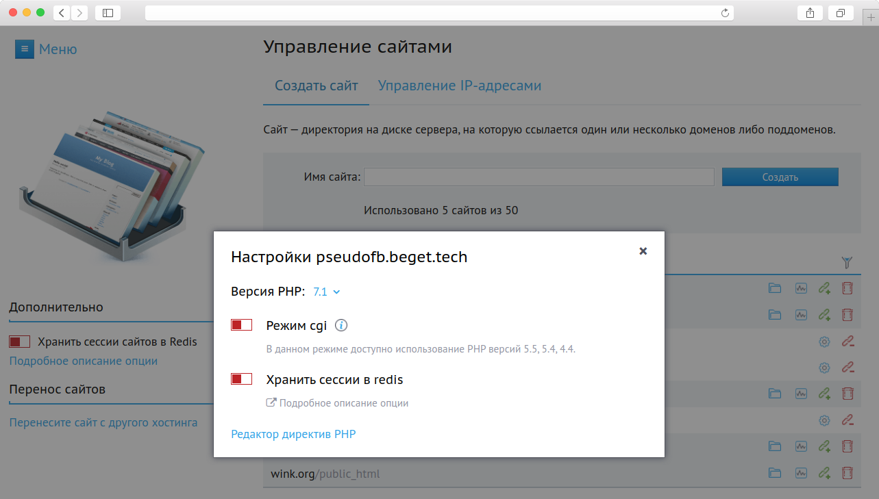View statistics graph for wink.org
The image size is (879, 499).
click(x=801, y=473)
